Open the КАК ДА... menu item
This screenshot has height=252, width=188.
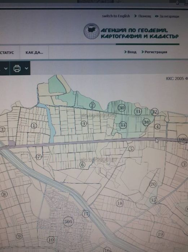pyautogui.click(x=34, y=53)
